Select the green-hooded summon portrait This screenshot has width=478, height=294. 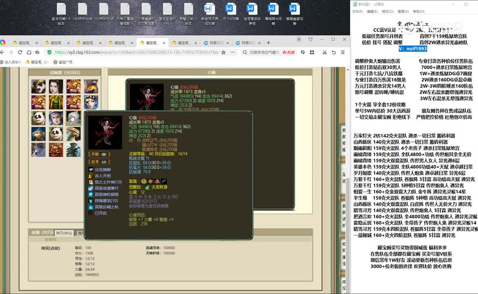[56, 102]
